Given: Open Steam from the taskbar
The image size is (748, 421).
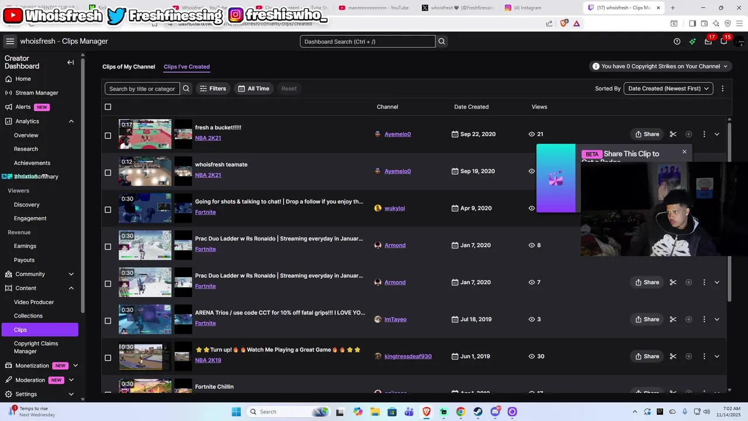Looking at the screenshot, I should 478,412.
